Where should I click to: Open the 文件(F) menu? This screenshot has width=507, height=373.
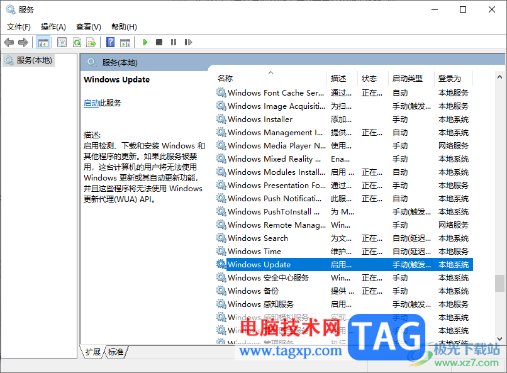pyautogui.click(x=19, y=27)
